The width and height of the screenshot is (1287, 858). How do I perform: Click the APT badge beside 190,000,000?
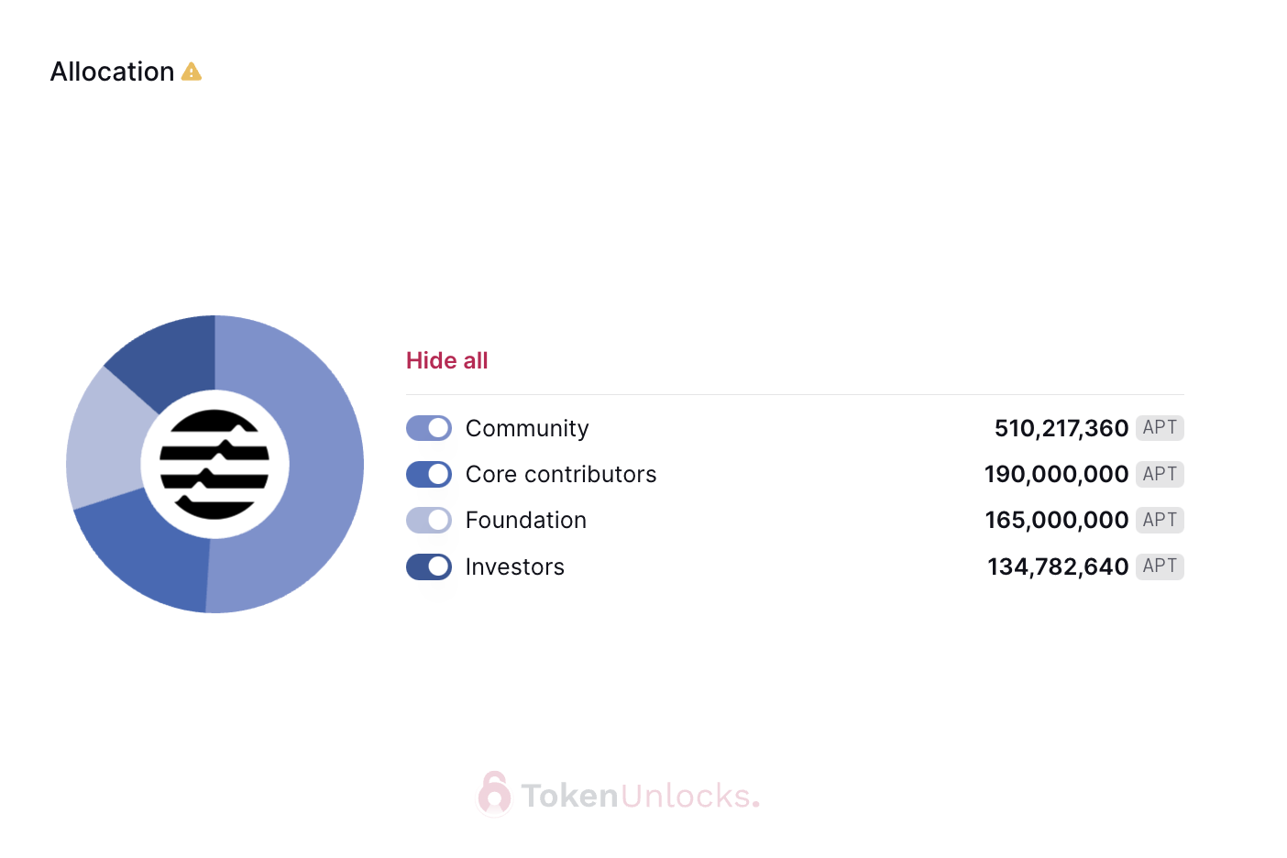(1160, 474)
